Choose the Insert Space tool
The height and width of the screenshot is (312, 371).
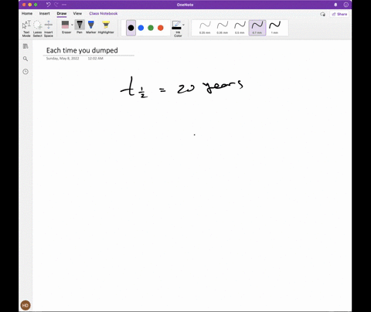tap(49, 29)
